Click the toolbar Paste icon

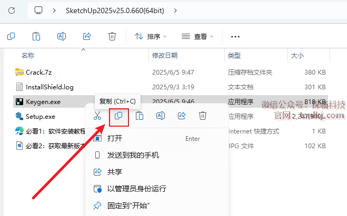click(x=36, y=36)
